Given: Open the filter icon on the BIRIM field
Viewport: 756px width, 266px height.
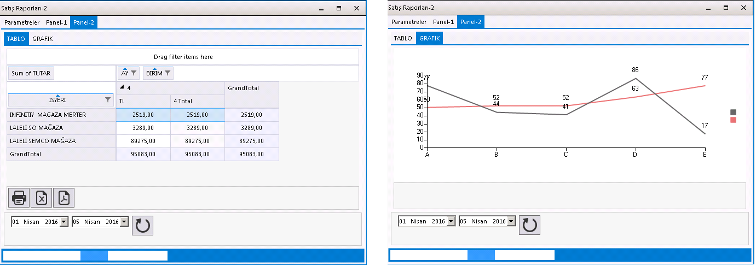Looking at the screenshot, I should 168,73.
